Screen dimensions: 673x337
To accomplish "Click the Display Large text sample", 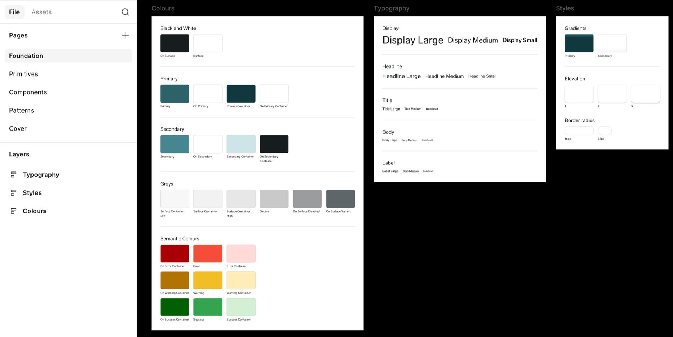I will (x=413, y=41).
